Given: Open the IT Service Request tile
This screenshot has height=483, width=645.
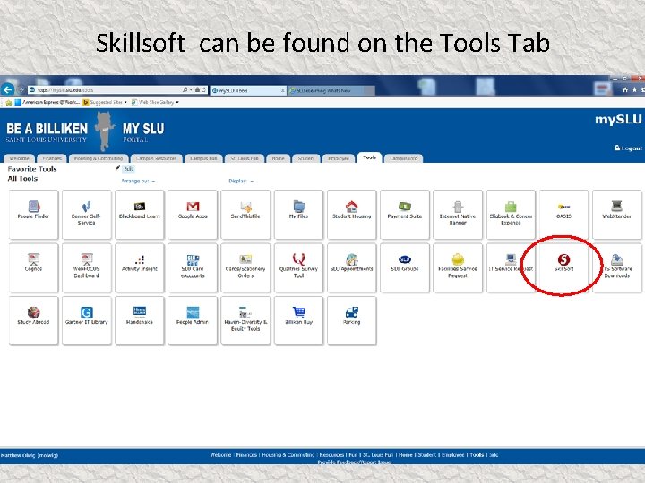Looking at the screenshot, I should pos(511,267).
